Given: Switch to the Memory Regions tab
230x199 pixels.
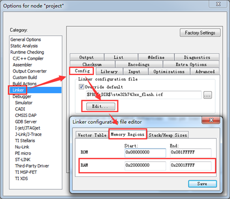Looking at the screenshot, I should (128, 134).
